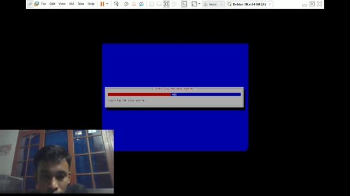The image size is (350, 196).
Task: Revert to snapshot icon
Action: pos(134,4)
